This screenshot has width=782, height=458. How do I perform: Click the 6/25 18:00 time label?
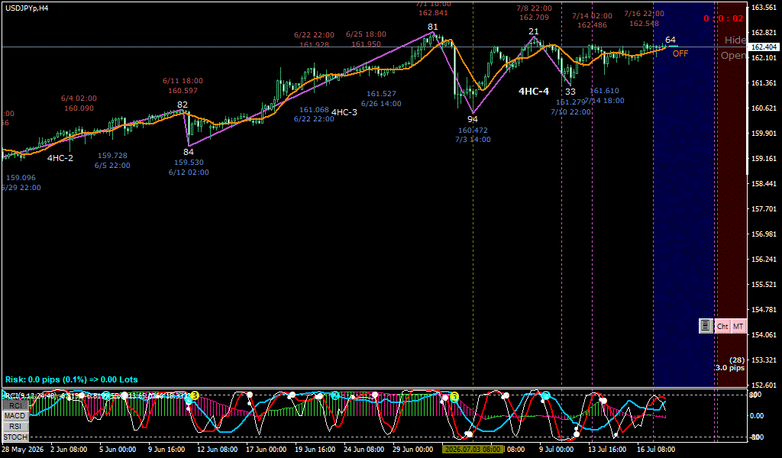pos(366,34)
